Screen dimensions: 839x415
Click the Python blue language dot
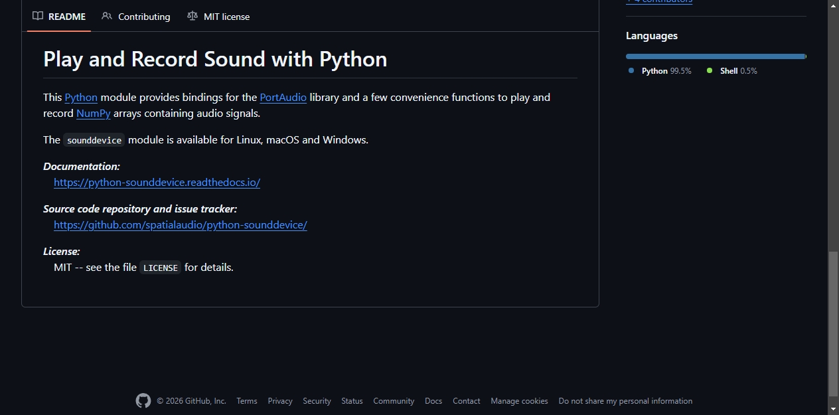631,70
